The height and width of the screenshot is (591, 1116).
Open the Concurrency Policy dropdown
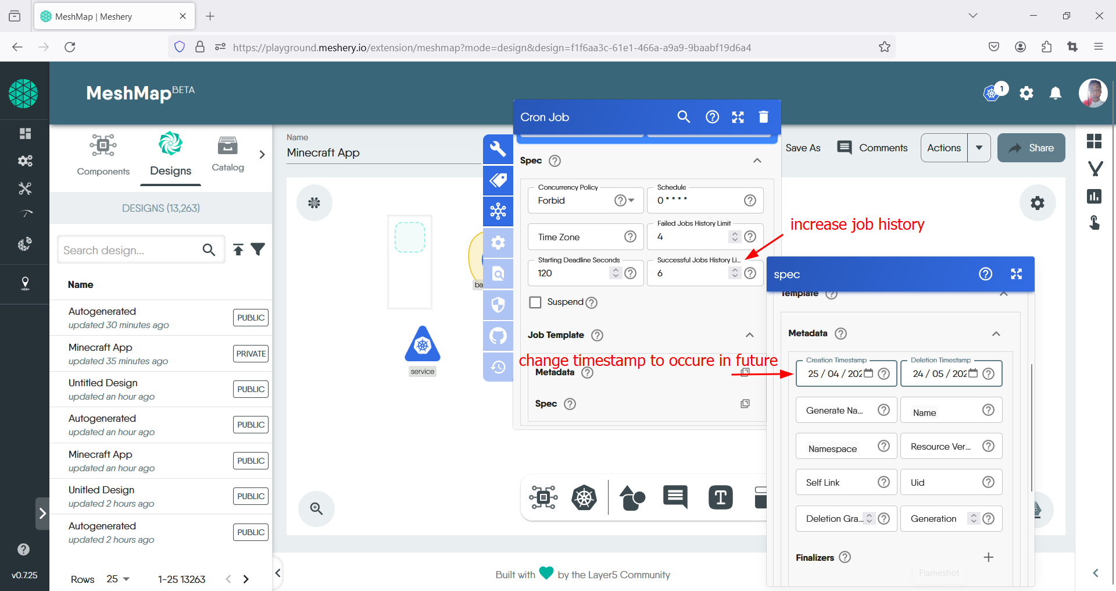coord(631,200)
